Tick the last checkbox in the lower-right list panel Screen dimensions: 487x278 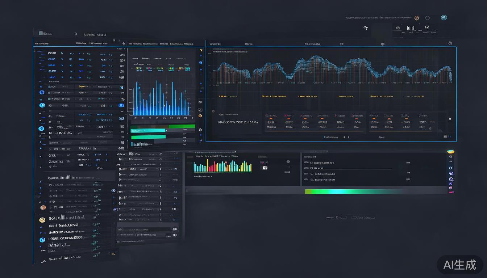(x=312, y=180)
